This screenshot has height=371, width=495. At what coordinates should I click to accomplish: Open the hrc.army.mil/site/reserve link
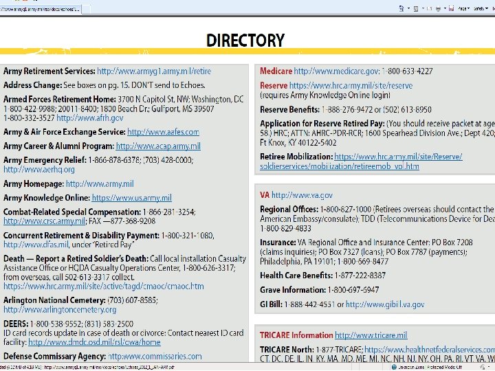pyautogui.click(x=351, y=85)
